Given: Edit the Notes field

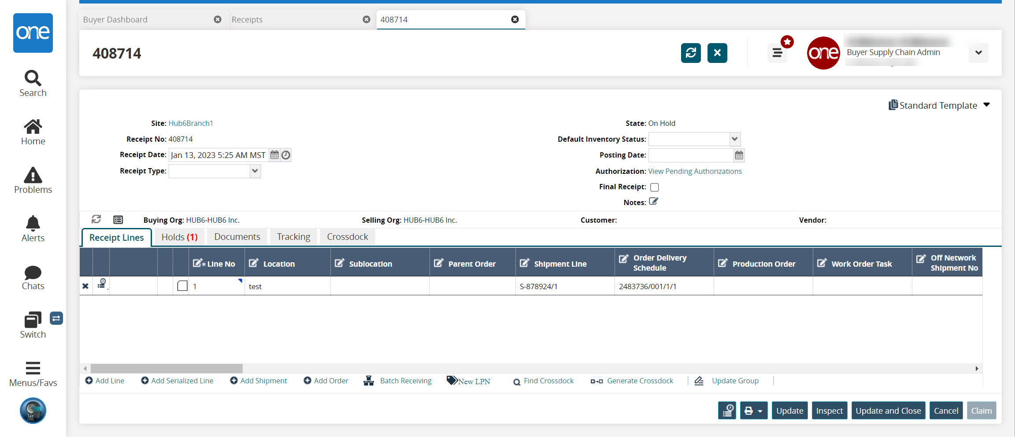Looking at the screenshot, I should (x=653, y=202).
